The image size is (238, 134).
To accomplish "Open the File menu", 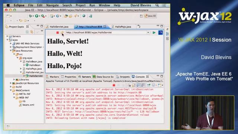I will [30, 5].
